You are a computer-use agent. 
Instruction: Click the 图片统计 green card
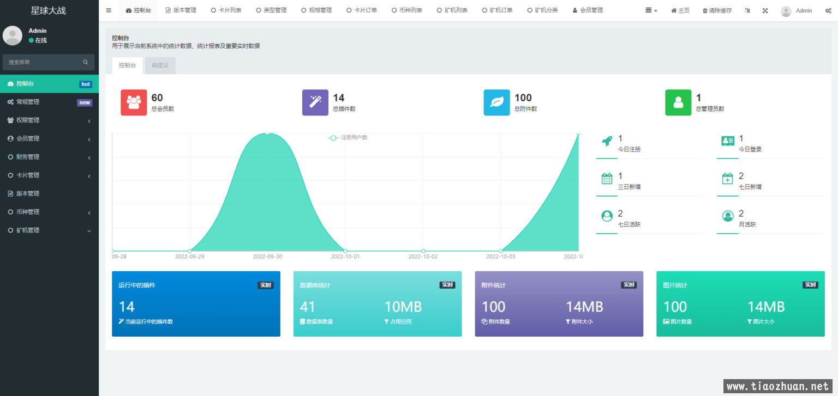click(x=740, y=304)
